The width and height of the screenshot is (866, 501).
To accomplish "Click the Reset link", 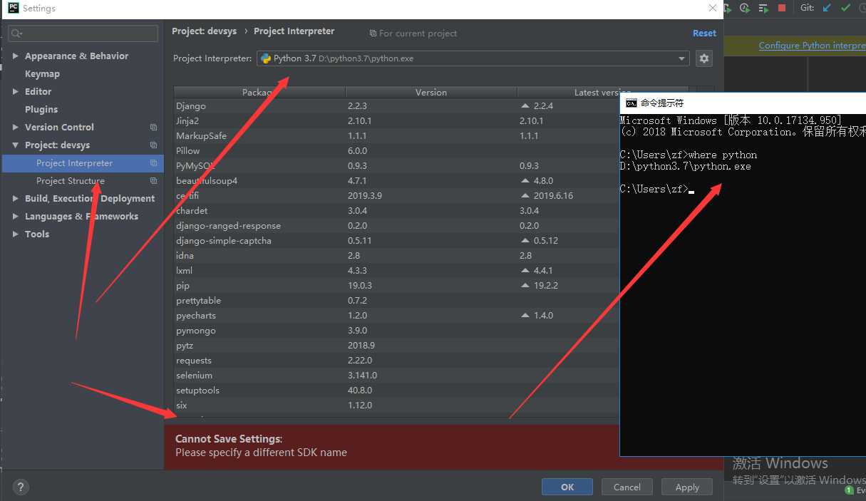I will 704,33.
